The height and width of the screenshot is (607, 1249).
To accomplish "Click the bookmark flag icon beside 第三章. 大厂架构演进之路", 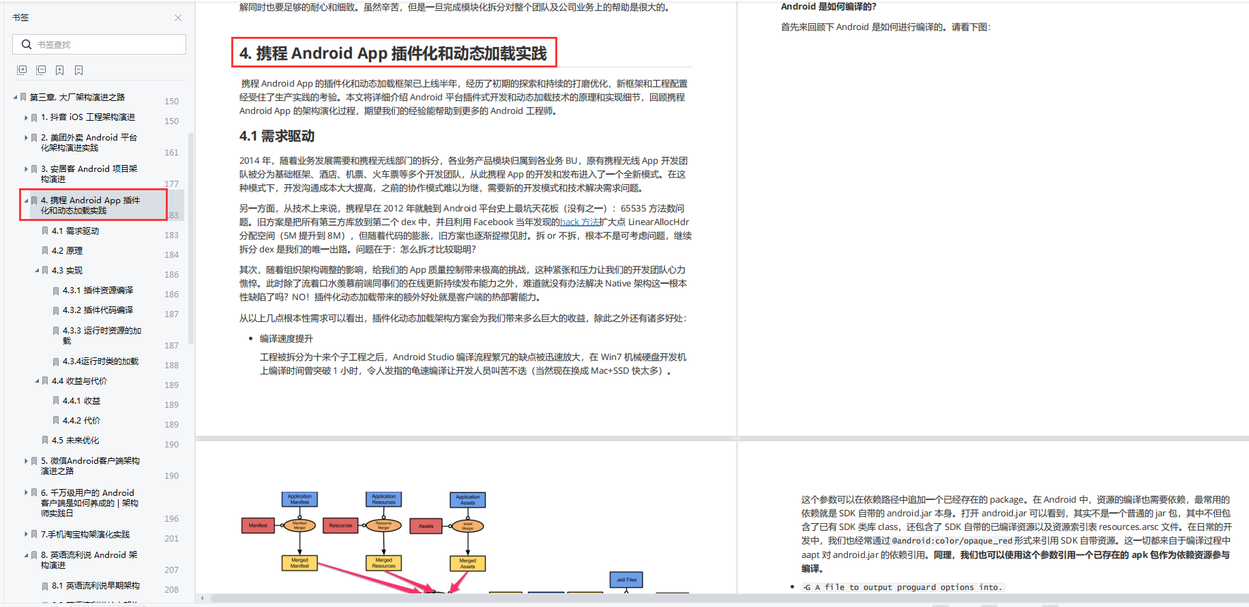I will click(x=23, y=97).
